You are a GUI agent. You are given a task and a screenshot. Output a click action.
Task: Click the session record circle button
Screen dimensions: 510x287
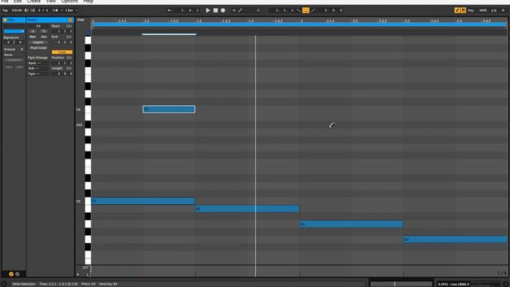(258, 10)
